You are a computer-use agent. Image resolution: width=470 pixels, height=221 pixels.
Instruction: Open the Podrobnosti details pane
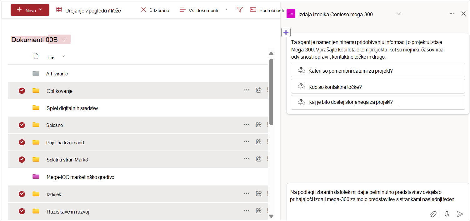click(266, 10)
